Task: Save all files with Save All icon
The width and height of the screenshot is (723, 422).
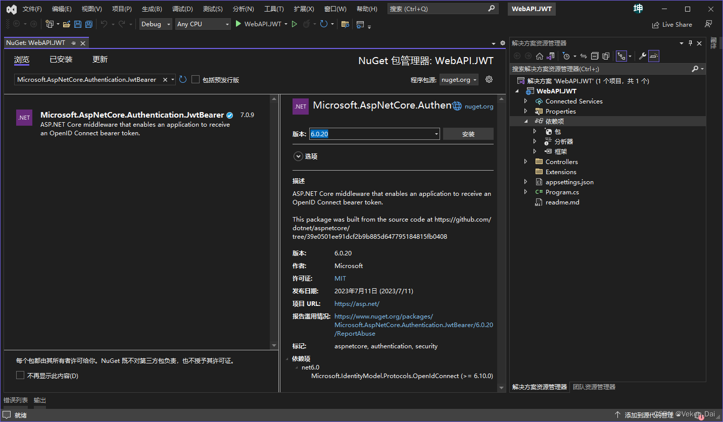Action: point(89,24)
